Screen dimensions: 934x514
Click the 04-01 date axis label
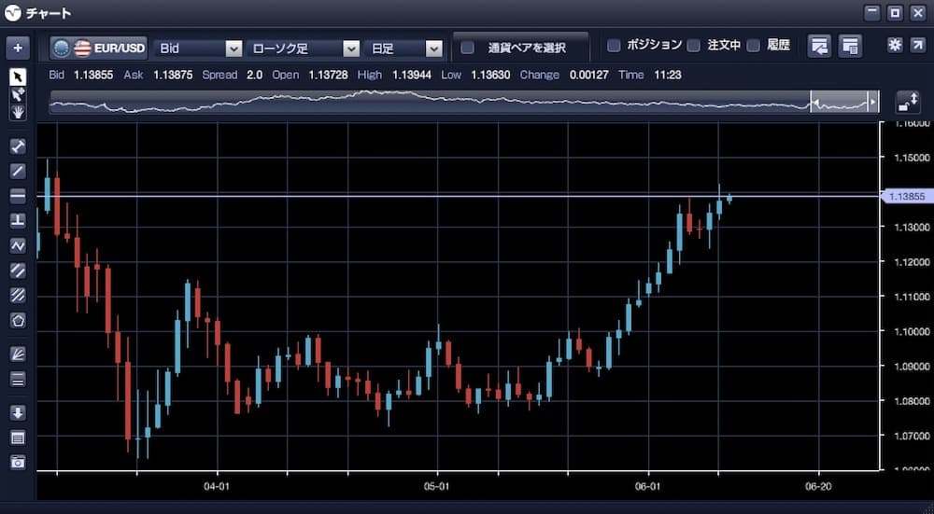pyautogui.click(x=217, y=487)
